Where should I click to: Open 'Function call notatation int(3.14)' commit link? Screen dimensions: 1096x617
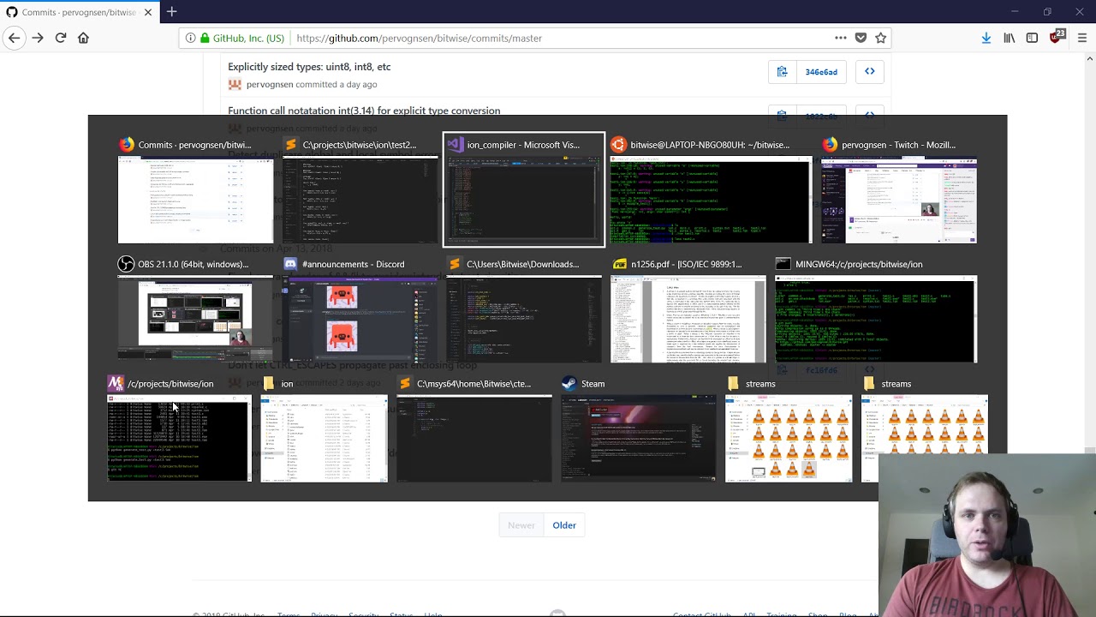coord(364,110)
